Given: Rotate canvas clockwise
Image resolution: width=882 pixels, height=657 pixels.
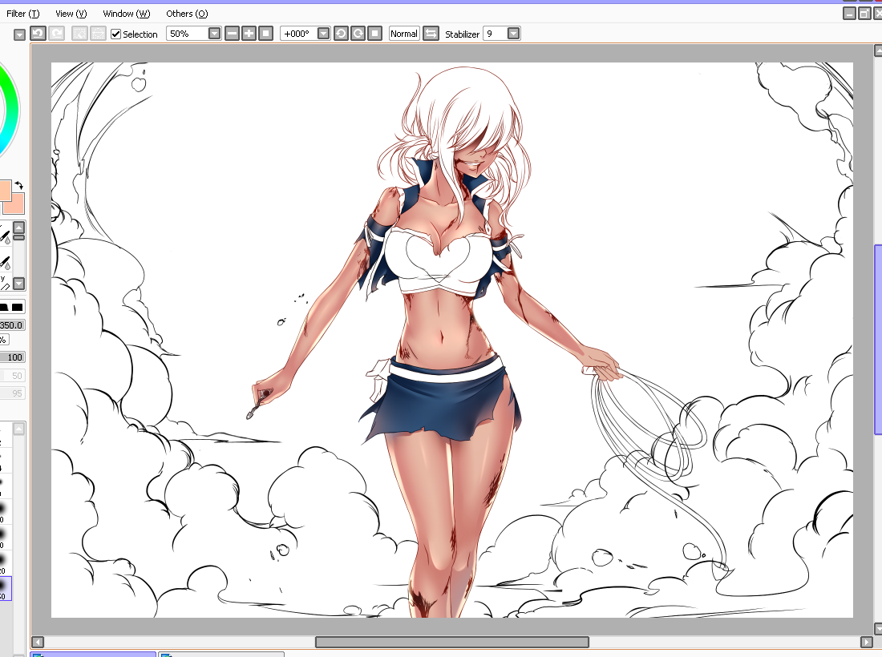Looking at the screenshot, I should [358, 34].
